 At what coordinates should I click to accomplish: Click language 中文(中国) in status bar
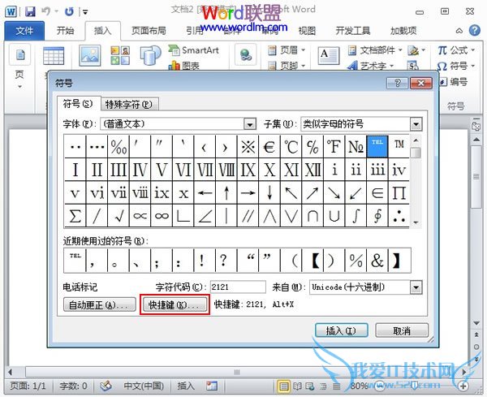pos(144,386)
